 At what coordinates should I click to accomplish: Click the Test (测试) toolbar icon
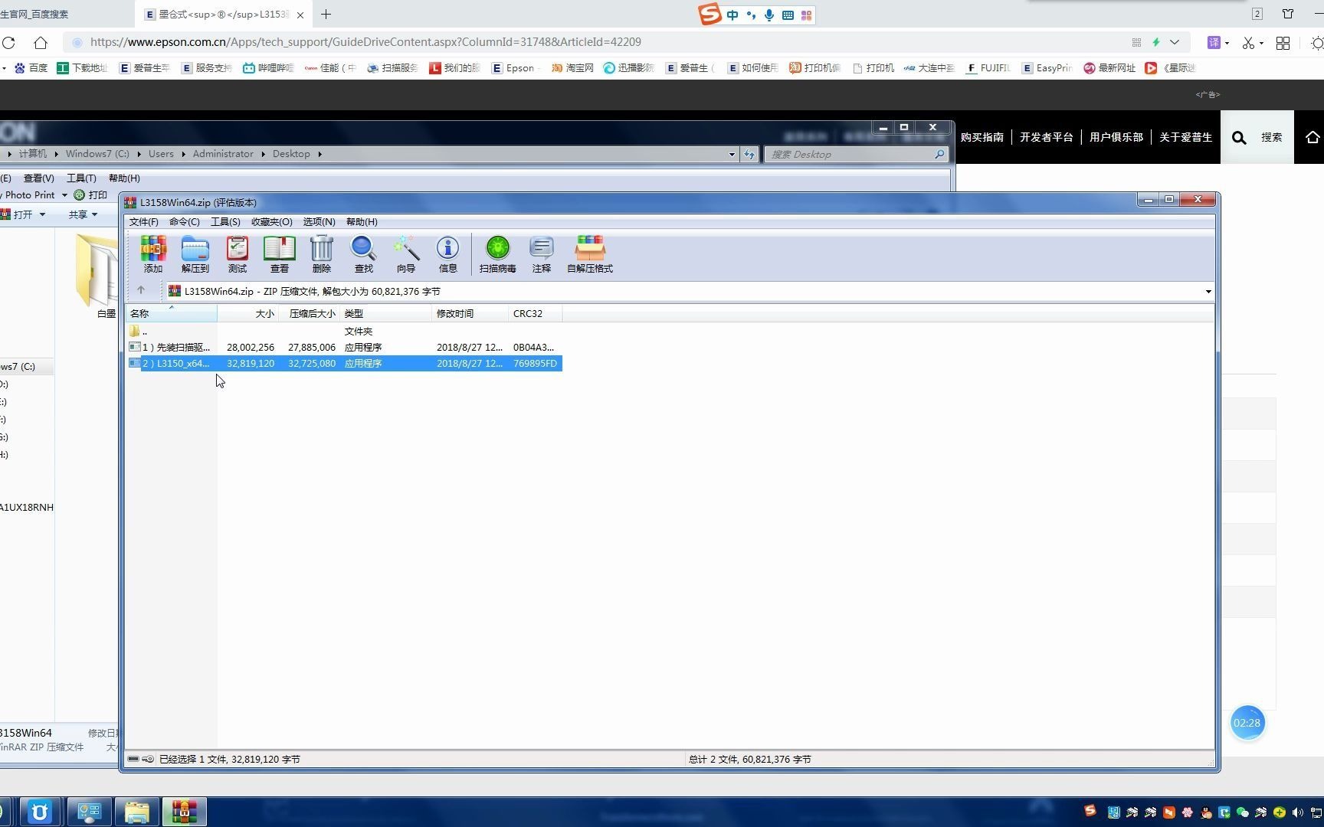pos(238,254)
